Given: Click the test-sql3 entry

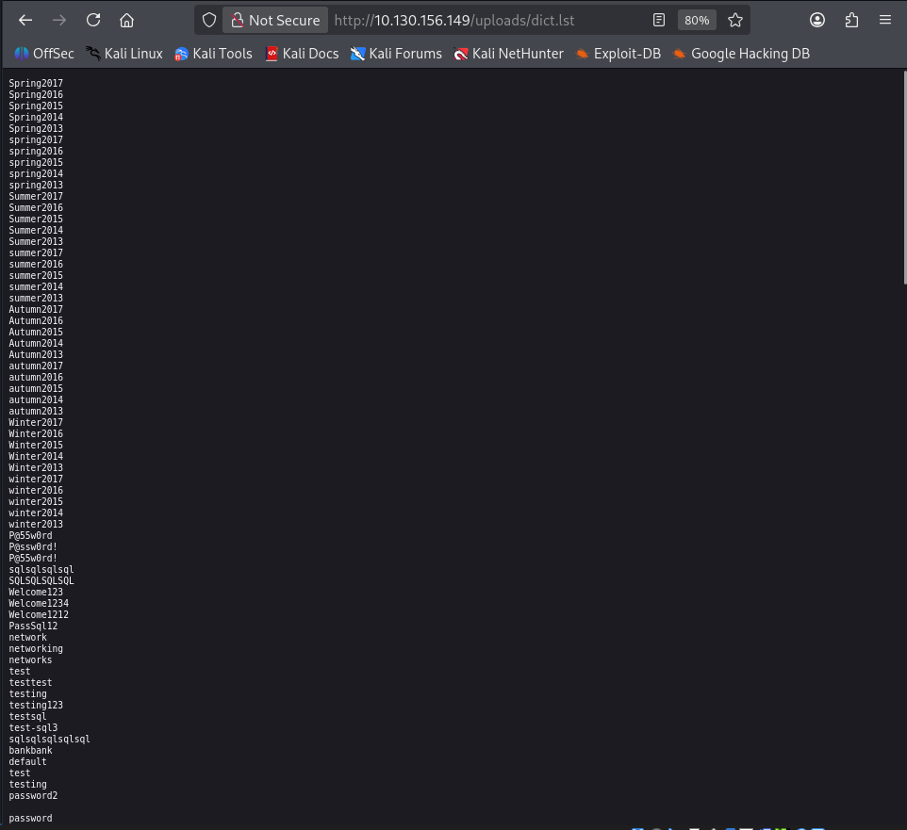Looking at the screenshot, I should (x=33, y=727).
